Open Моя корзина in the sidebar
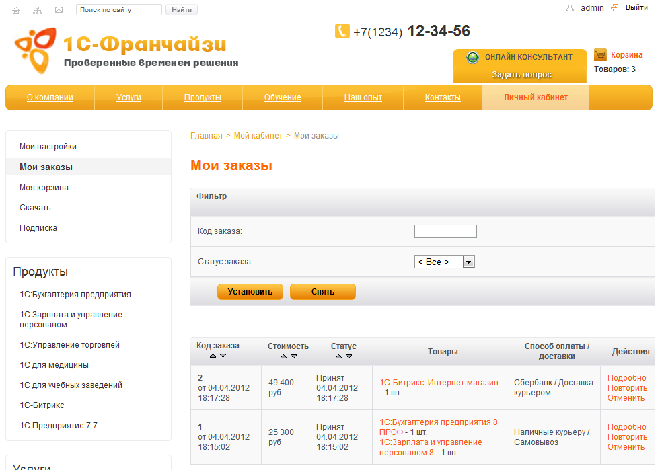Screen dimensions: 662x470 click(44, 188)
